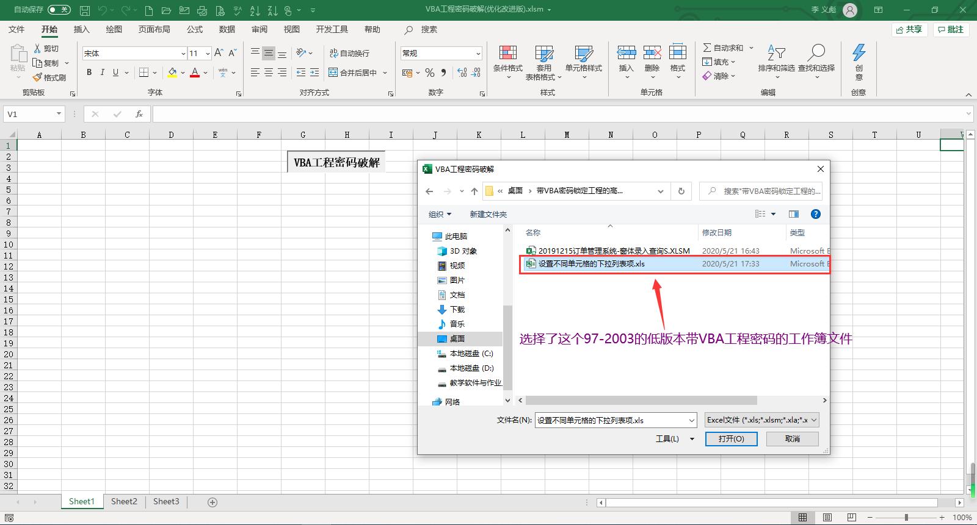
Task: Apply Italic formatting
Action: tap(103, 73)
